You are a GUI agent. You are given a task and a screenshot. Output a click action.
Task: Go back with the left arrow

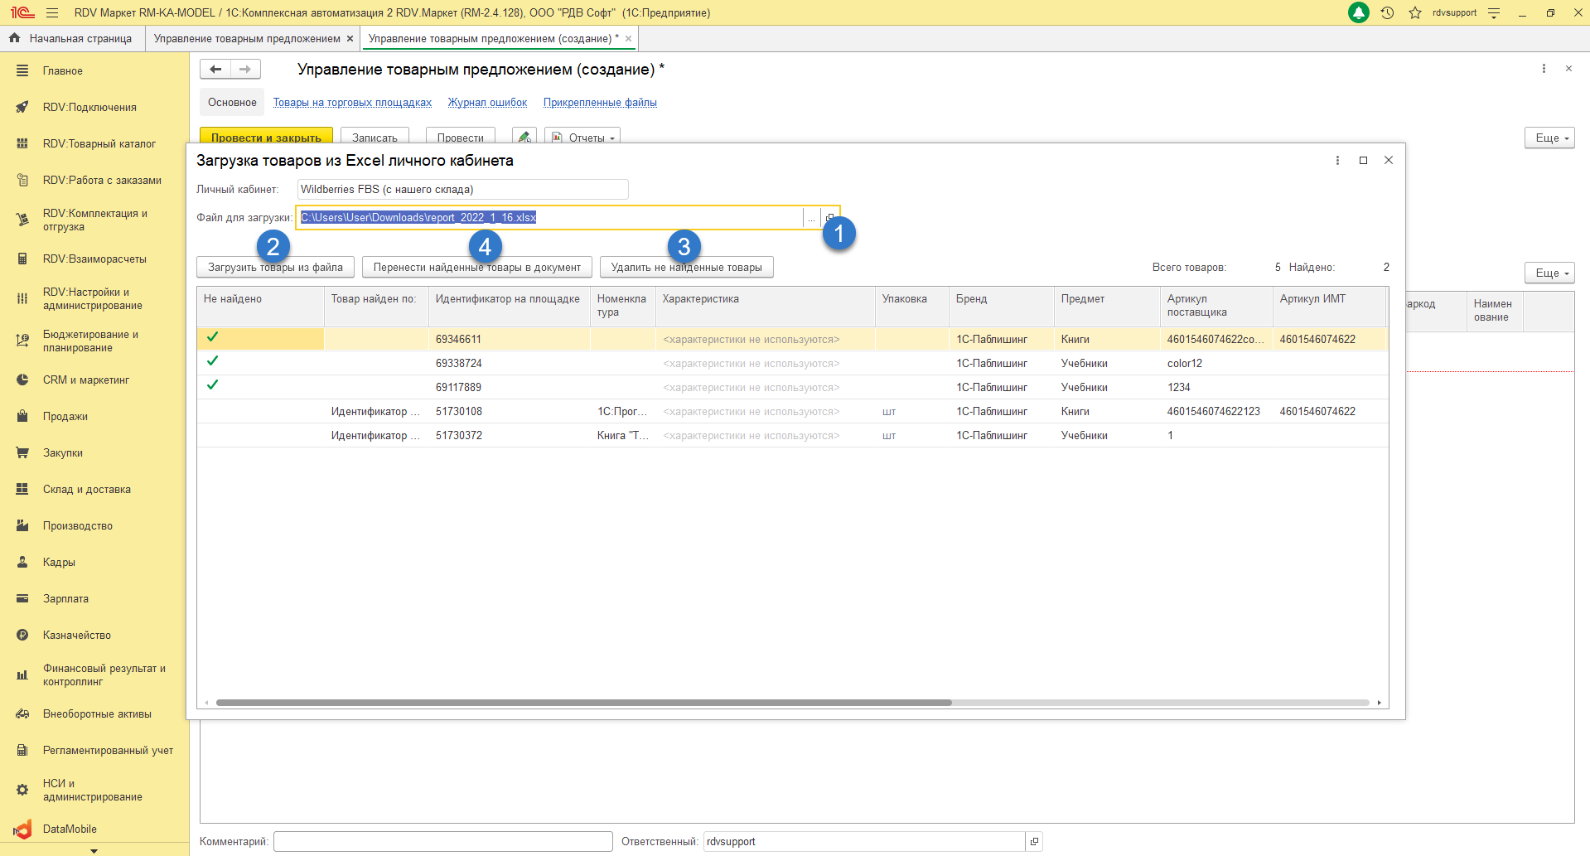(215, 70)
